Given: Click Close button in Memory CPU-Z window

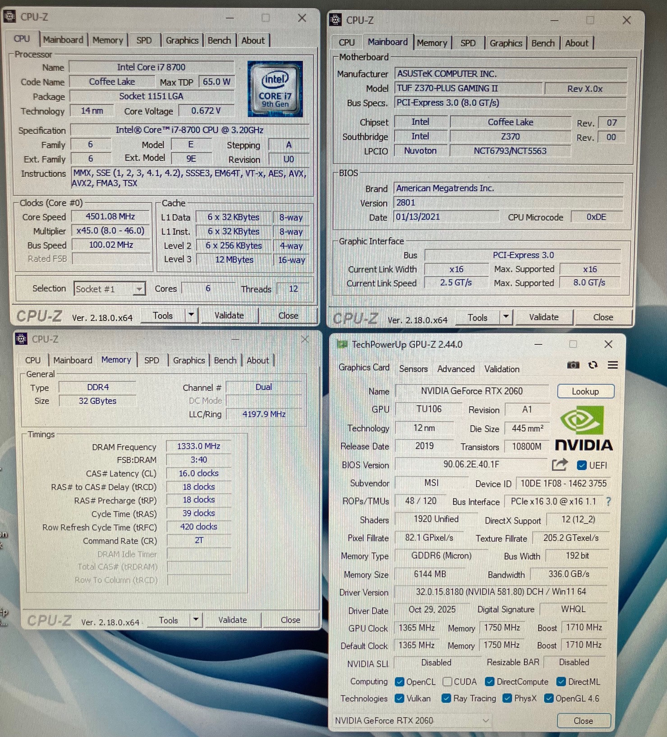Looking at the screenshot, I should click(x=290, y=620).
